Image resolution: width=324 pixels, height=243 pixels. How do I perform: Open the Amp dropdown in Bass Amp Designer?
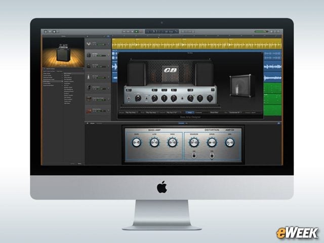coord(152,112)
